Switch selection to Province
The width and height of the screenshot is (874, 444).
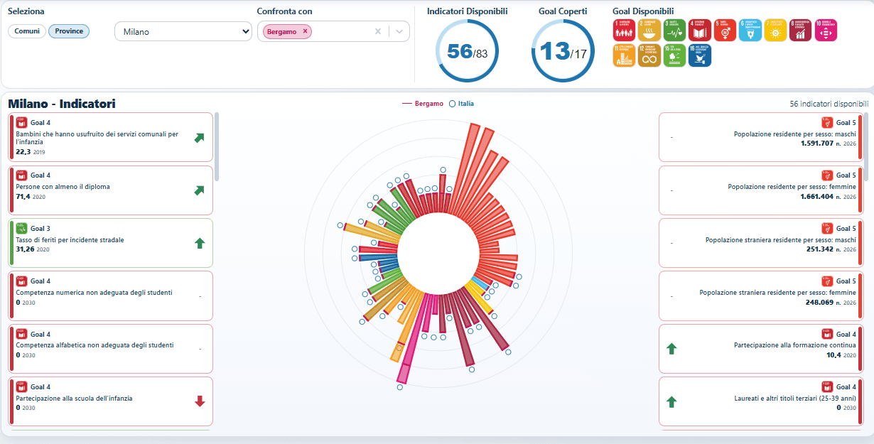pyautogui.click(x=69, y=31)
